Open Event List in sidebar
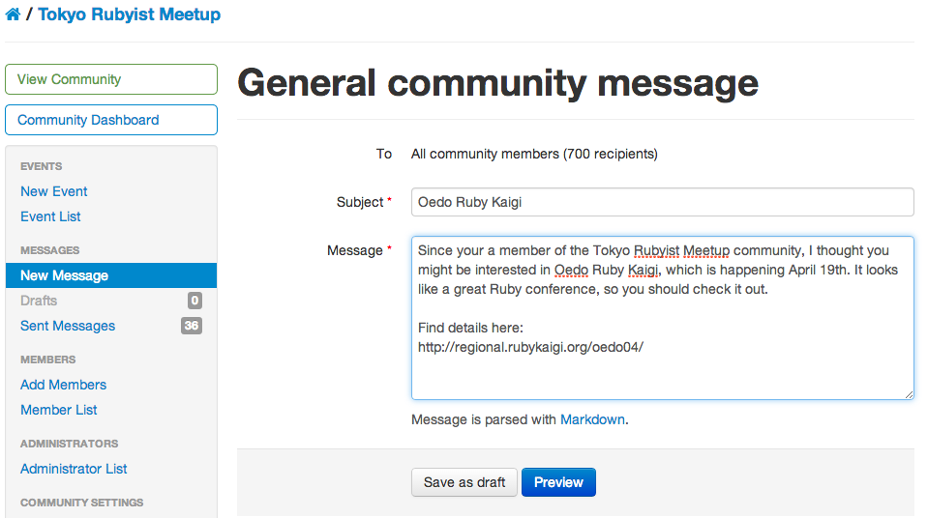The height and width of the screenshot is (518, 928). [x=50, y=216]
